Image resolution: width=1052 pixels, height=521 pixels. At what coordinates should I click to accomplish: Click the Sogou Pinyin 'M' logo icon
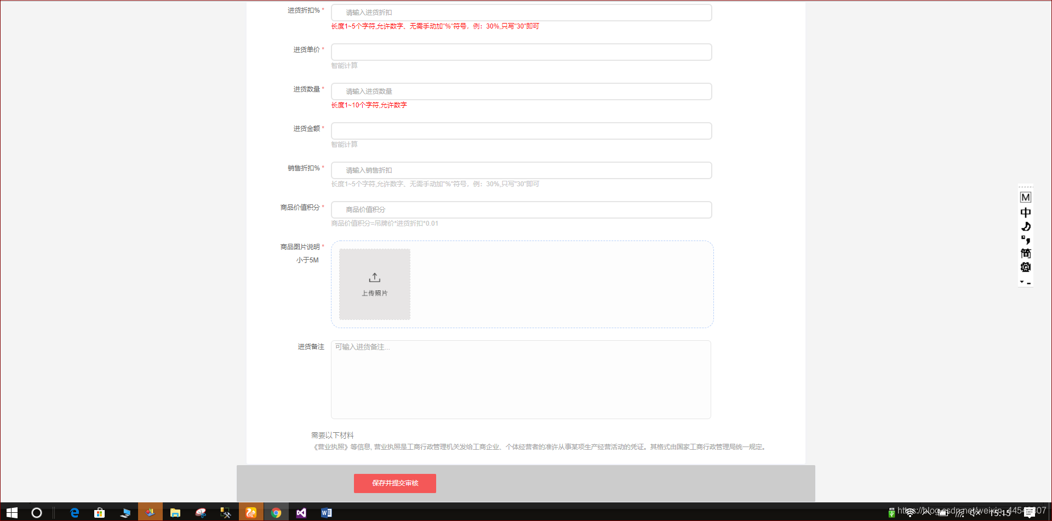coord(1026,197)
